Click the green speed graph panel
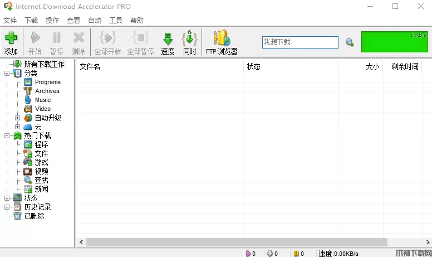The height and width of the screenshot is (257, 432). coord(394,42)
